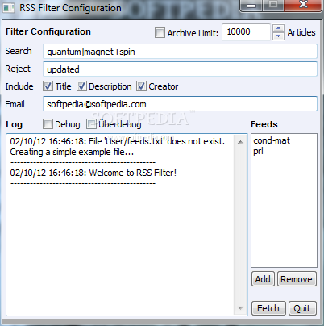Click the Email address field
This screenshot has width=324, height=326.
(180, 104)
